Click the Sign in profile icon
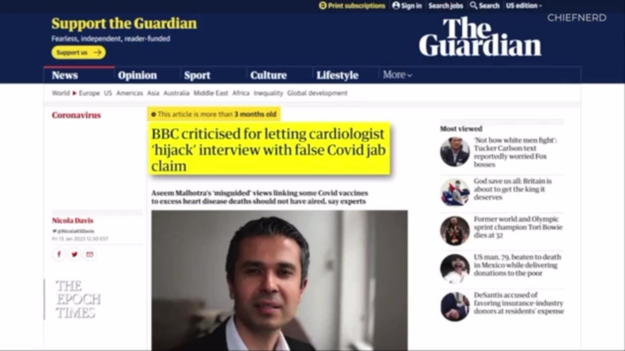The height and width of the screenshot is (351, 625). [396, 5]
